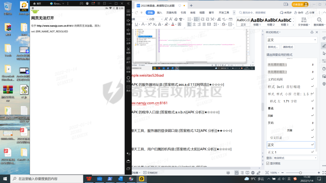
Task: Click the 清除格式 button
Action: tap(288, 47)
